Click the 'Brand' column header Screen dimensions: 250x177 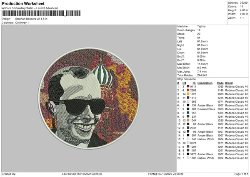(x=229, y=83)
